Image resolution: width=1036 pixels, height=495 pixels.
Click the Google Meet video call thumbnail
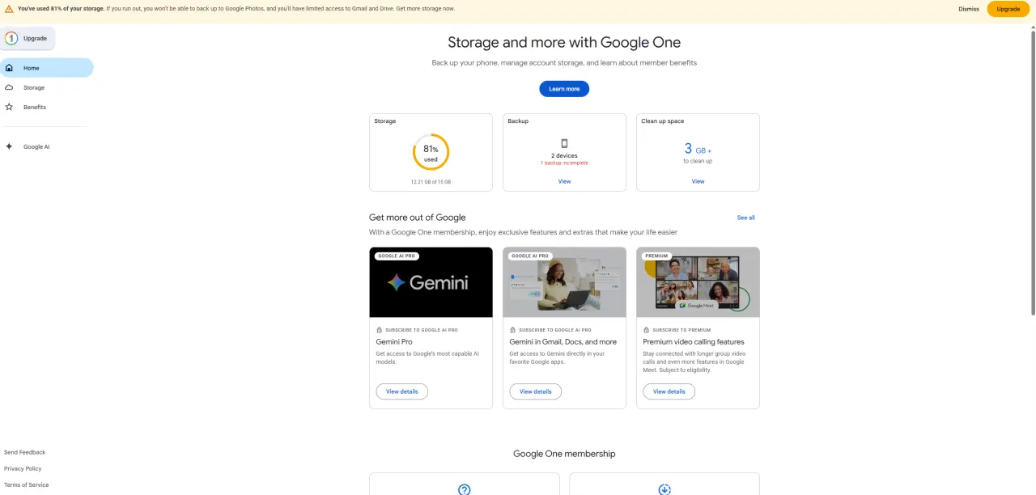point(698,282)
